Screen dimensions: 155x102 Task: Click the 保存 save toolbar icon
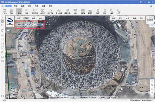click(x=11, y=11)
